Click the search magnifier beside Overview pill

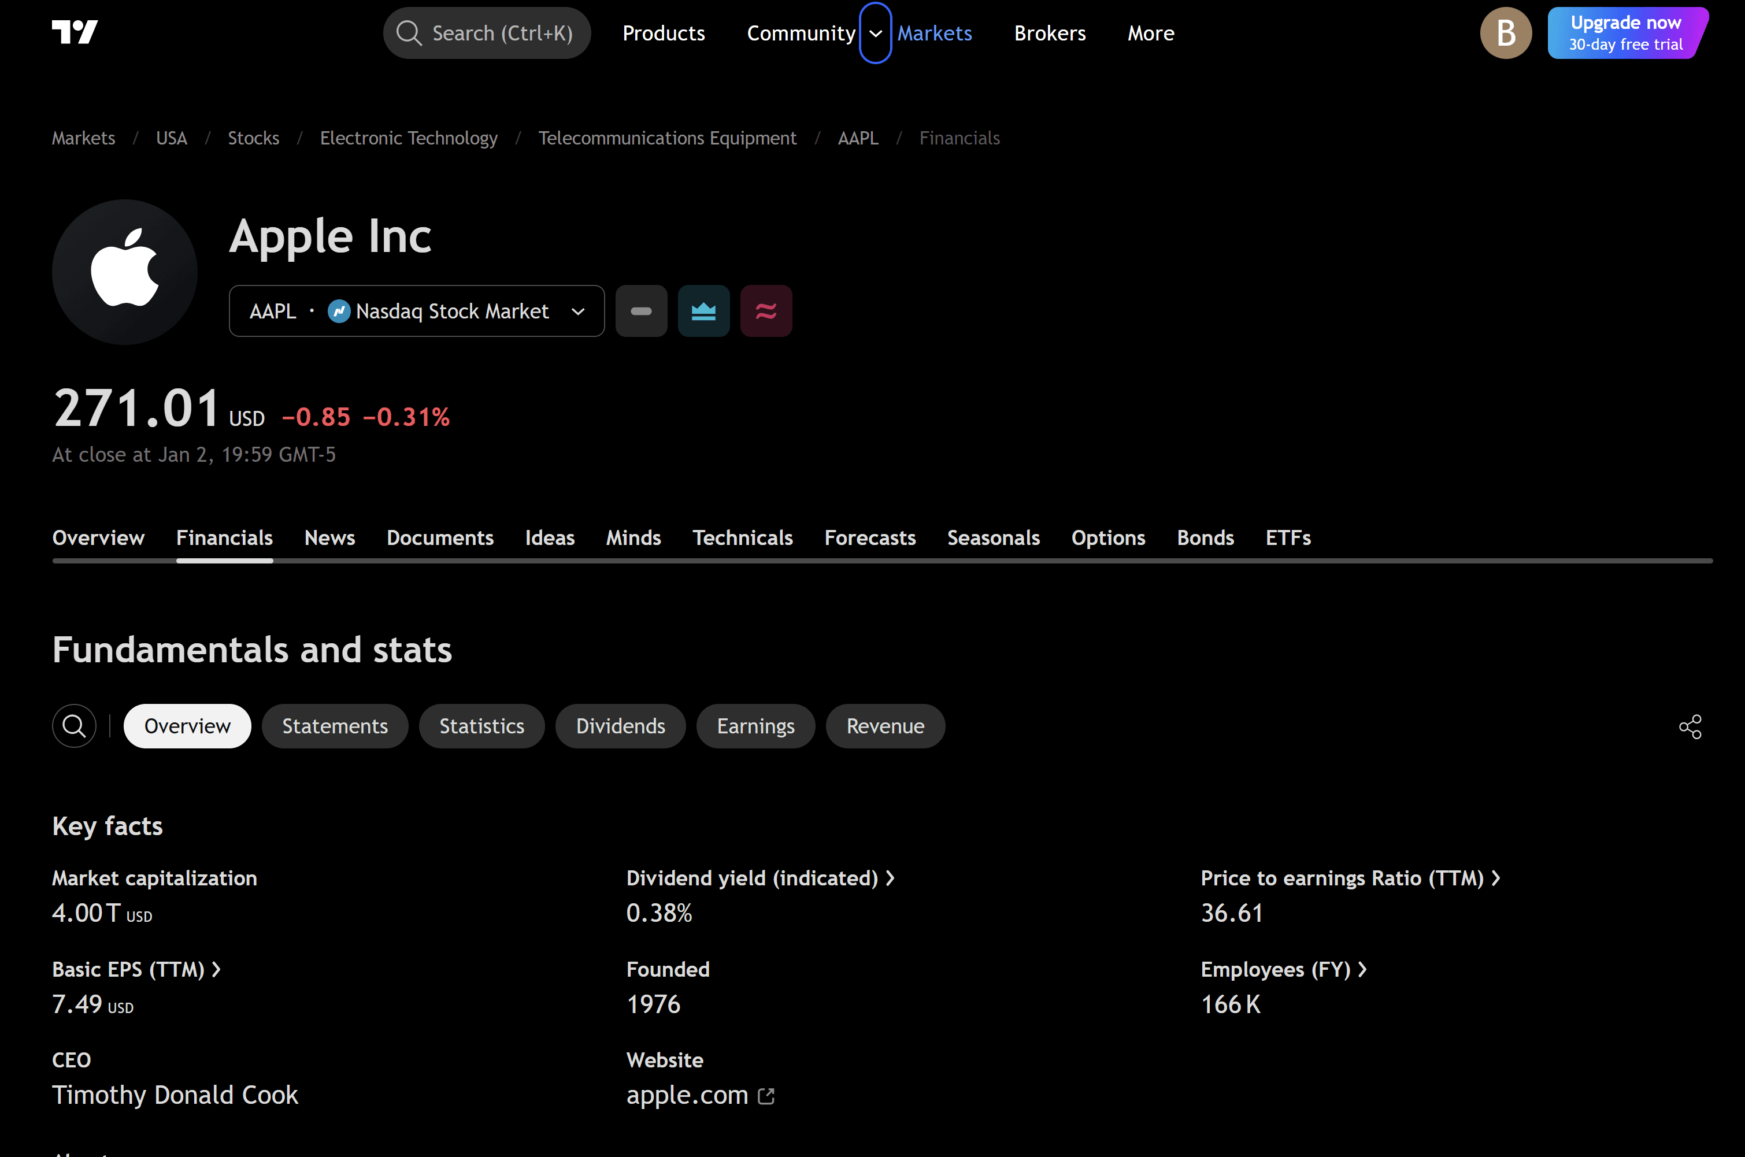(x=74, y=726)
